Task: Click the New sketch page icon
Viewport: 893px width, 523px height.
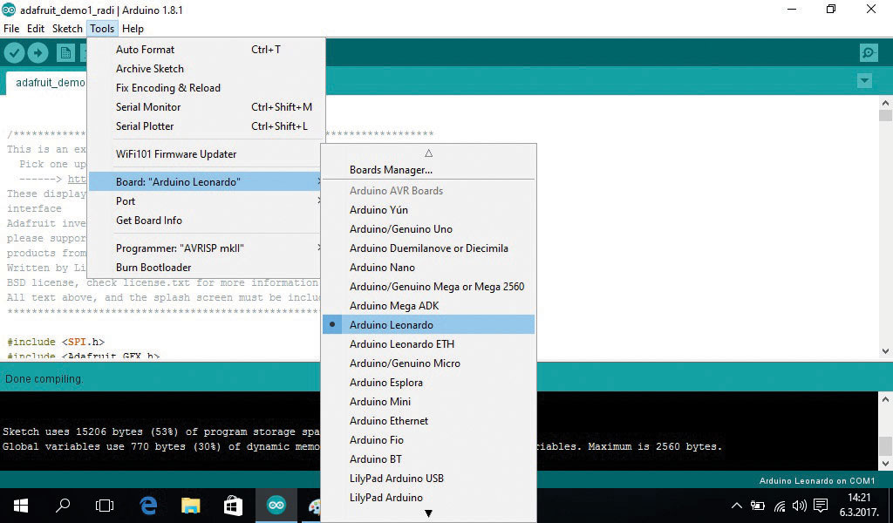Action: [x=65, y=53]
